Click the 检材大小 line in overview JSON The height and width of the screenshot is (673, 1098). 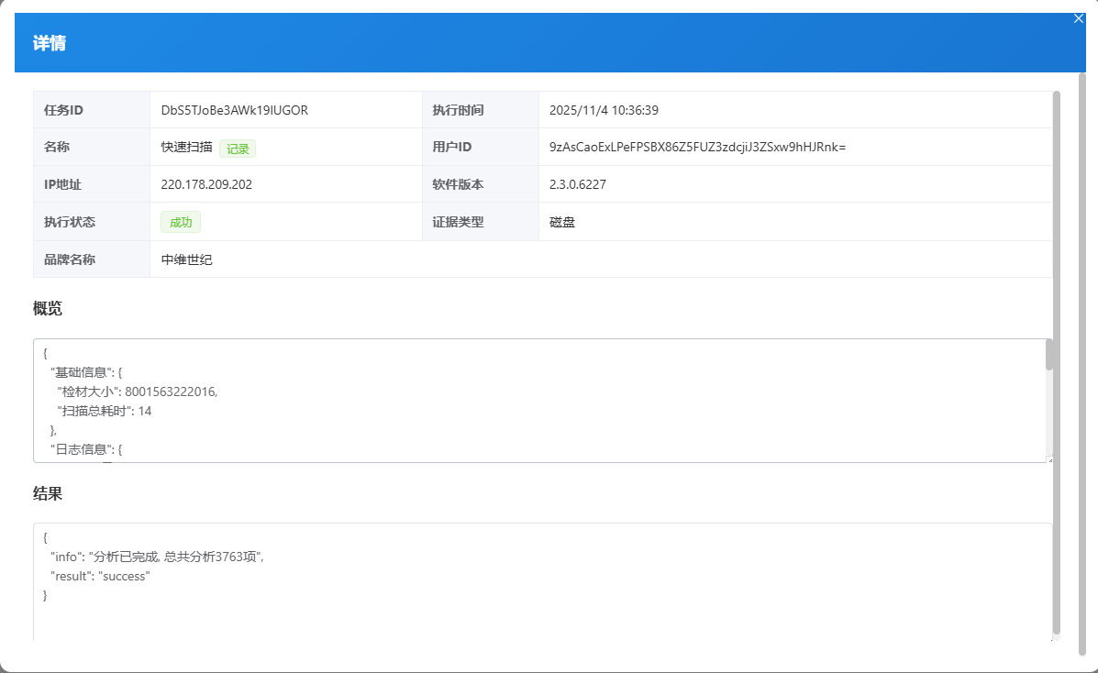point(138,392)
